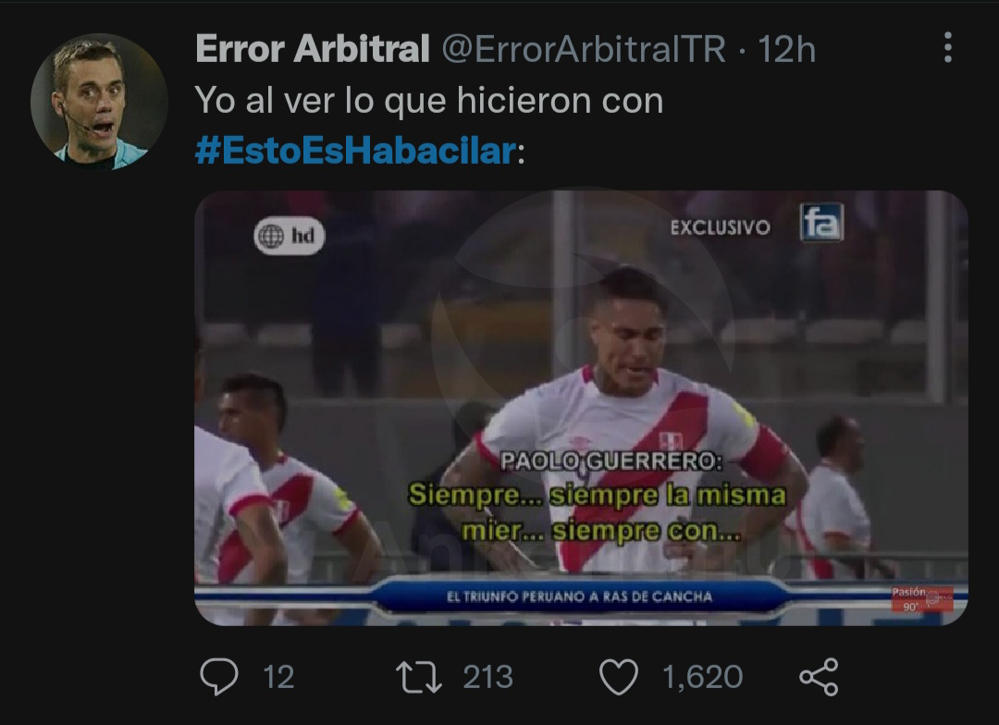Like the tweet with the heart icon

tap(619, 677)
